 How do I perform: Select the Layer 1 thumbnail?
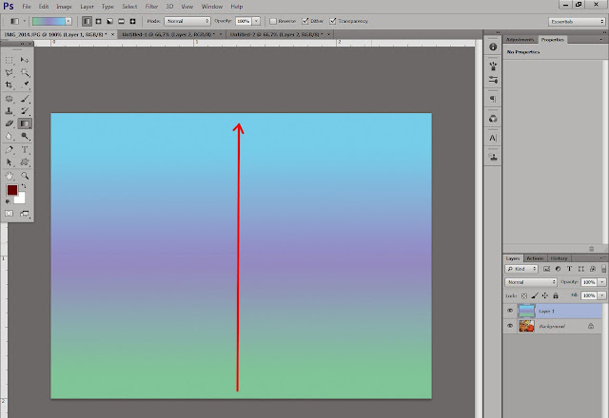point(526,311)
